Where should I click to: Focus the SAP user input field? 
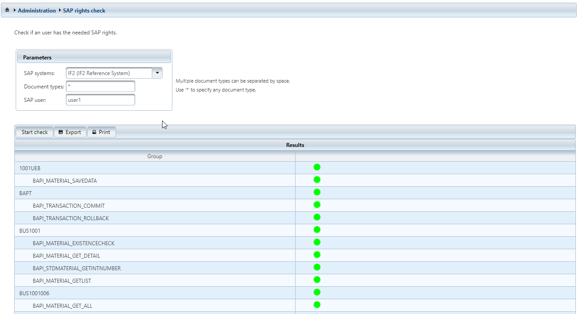pos(100,100)
